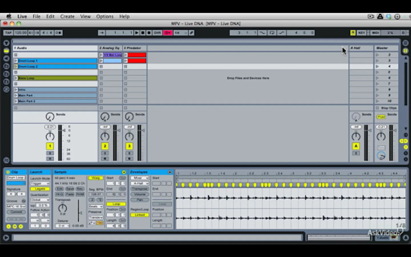411x257 pixels.
Task: Toggle the Loop switch in the transport
Action: tap(272, 33)
